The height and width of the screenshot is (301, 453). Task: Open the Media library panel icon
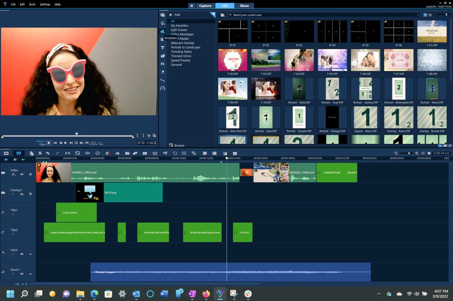point(163,15)
